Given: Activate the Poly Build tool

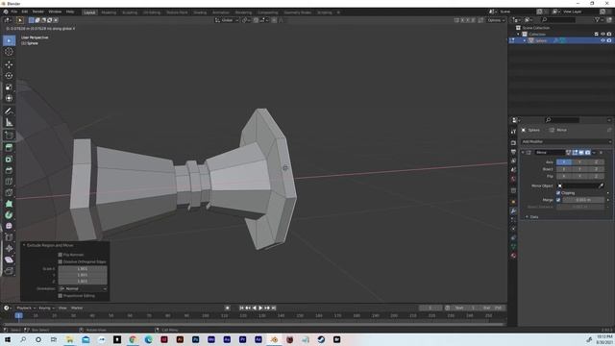Looking at the screenshot, I should coord(9,204).
